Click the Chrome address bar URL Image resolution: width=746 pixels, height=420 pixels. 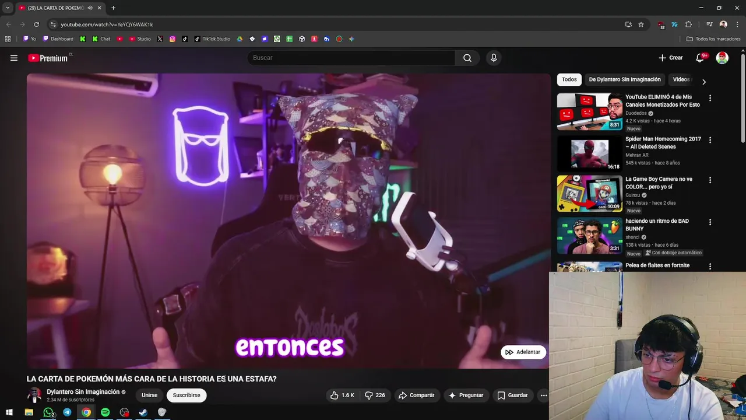107,24
